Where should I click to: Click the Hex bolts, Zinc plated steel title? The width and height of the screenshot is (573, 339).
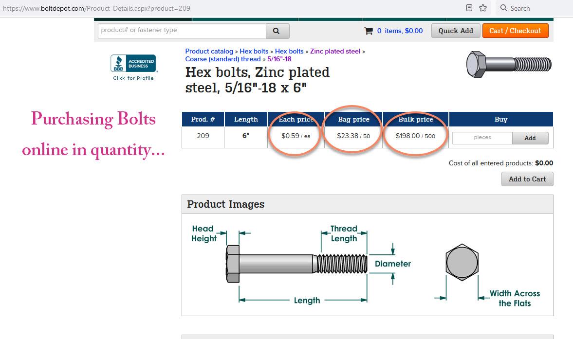[257, 80]
